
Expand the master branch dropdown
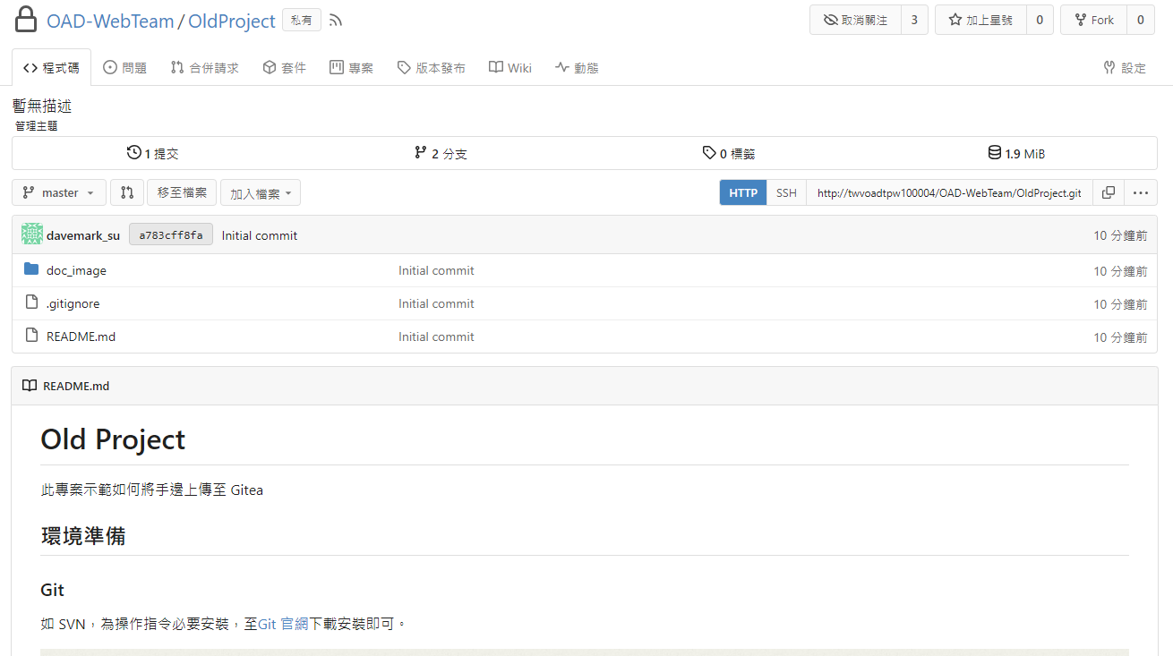point(59,192)
